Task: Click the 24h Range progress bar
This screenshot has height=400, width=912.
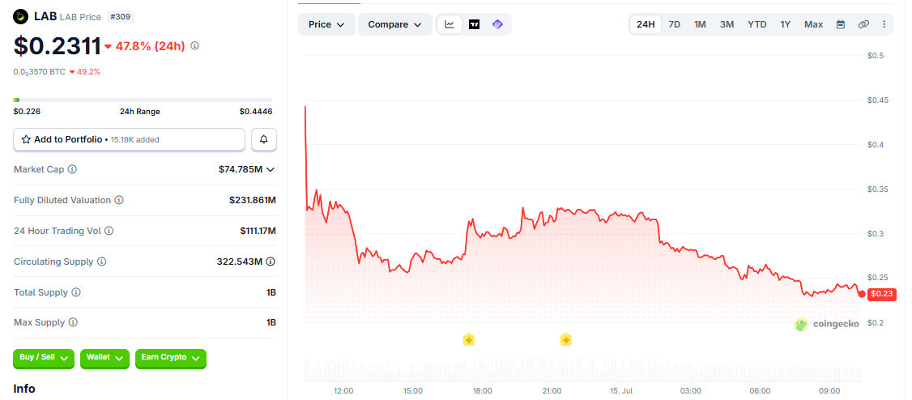Action: [x=143, y=100]
